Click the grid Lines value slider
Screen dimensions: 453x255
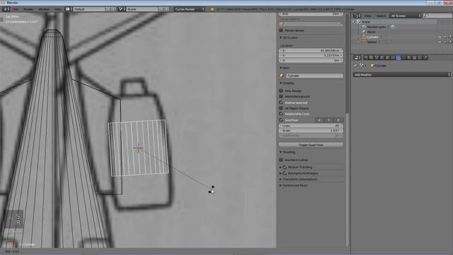point(311,125)
